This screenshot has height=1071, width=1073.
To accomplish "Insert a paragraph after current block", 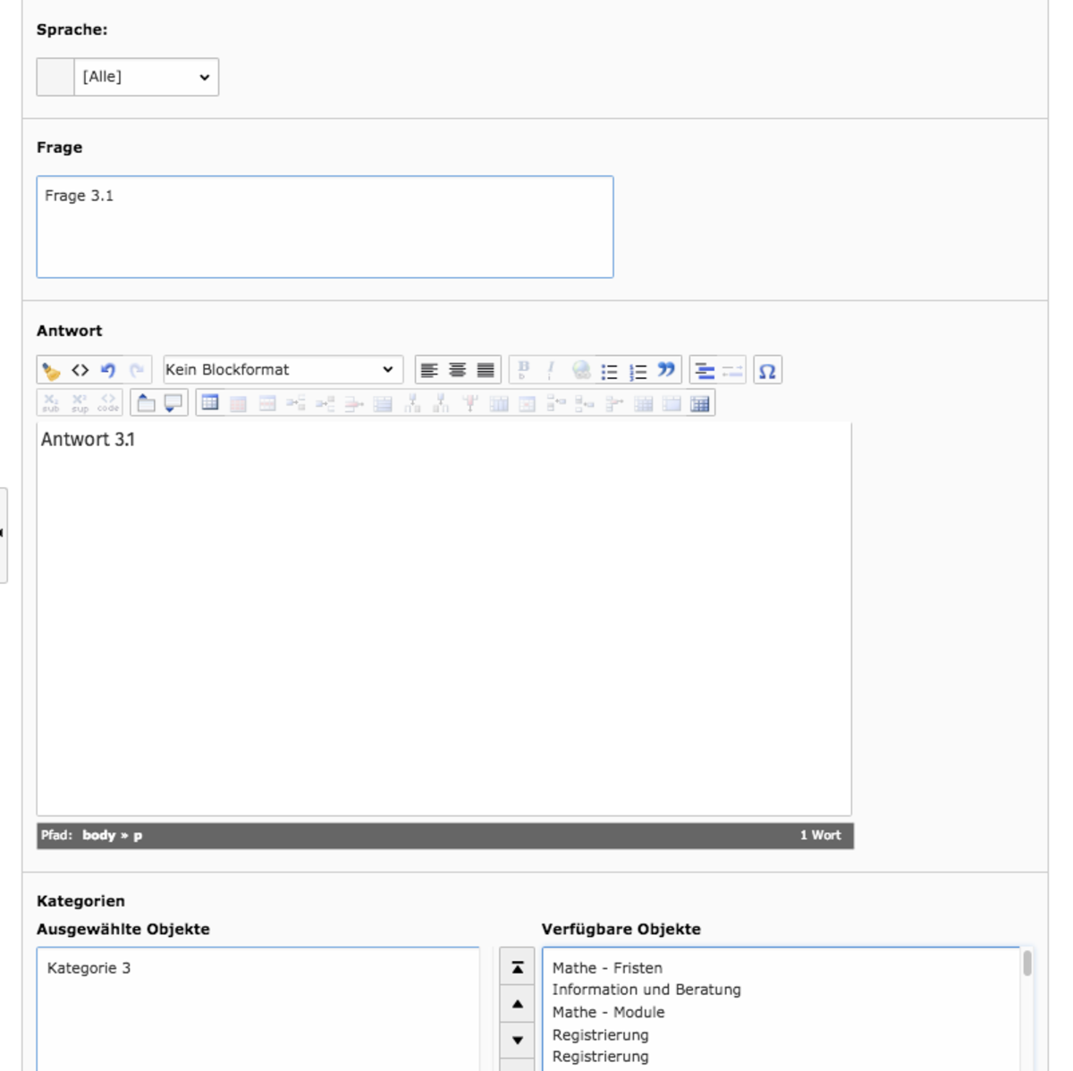I will tap(173, 403).
